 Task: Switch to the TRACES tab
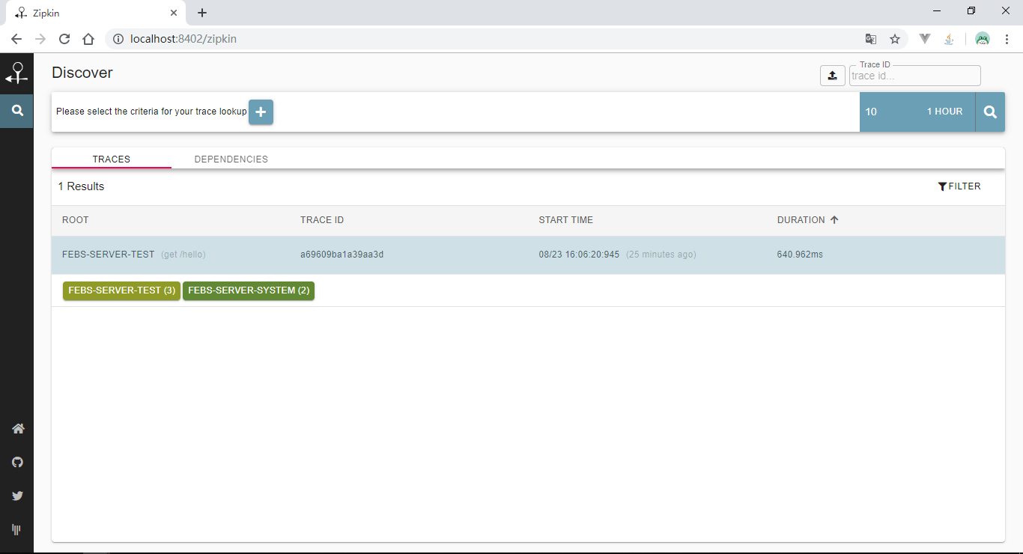tap(112, 159)
